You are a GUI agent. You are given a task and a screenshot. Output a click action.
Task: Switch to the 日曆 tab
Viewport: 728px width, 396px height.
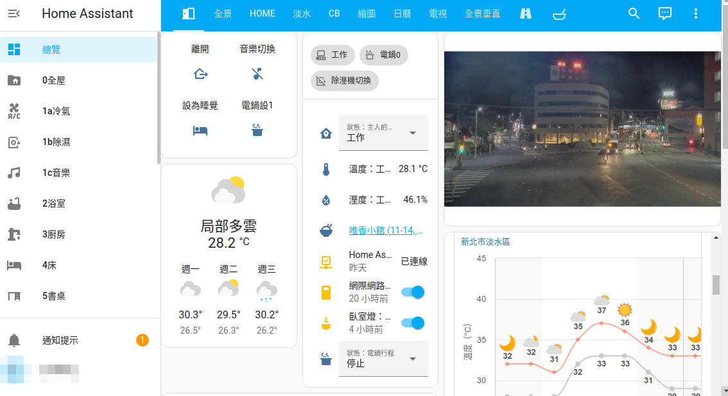(402, 14)
